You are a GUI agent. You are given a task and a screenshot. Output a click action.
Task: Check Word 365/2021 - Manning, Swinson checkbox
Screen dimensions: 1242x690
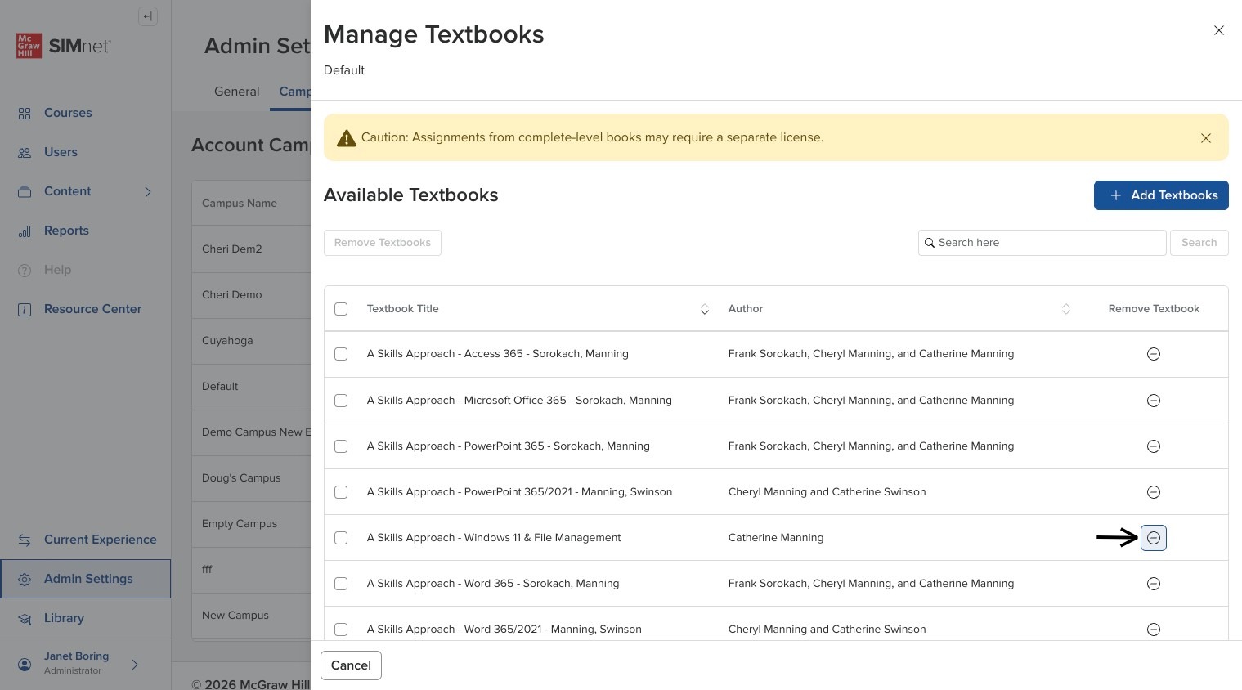[x=341, y=630]
